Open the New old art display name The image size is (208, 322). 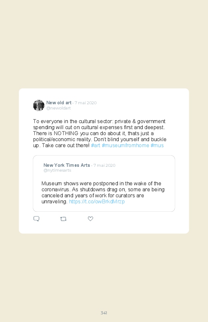[59, 103]
